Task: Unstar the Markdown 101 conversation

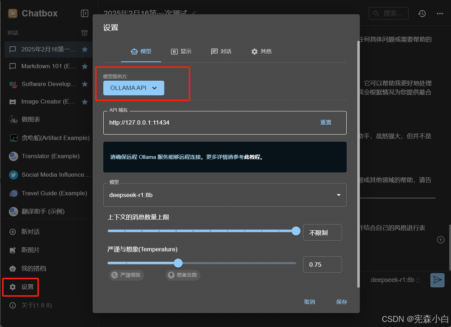Action: tap(84, 66)
